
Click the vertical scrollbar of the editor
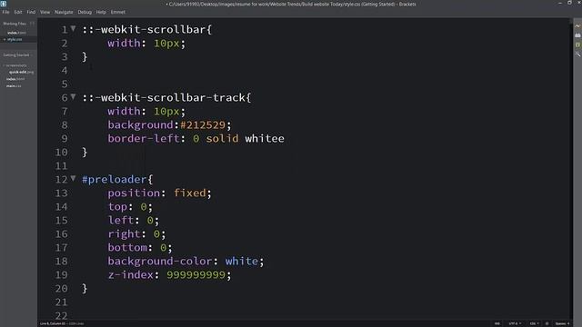571,169
